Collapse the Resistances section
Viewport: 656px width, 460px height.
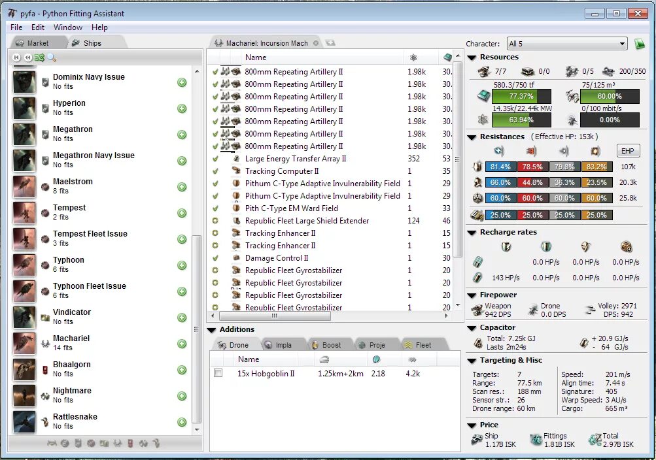coord(472,137)
